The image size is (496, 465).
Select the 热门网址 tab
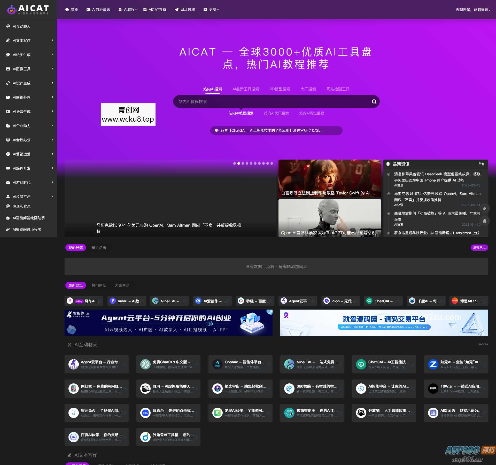[98, 285]
